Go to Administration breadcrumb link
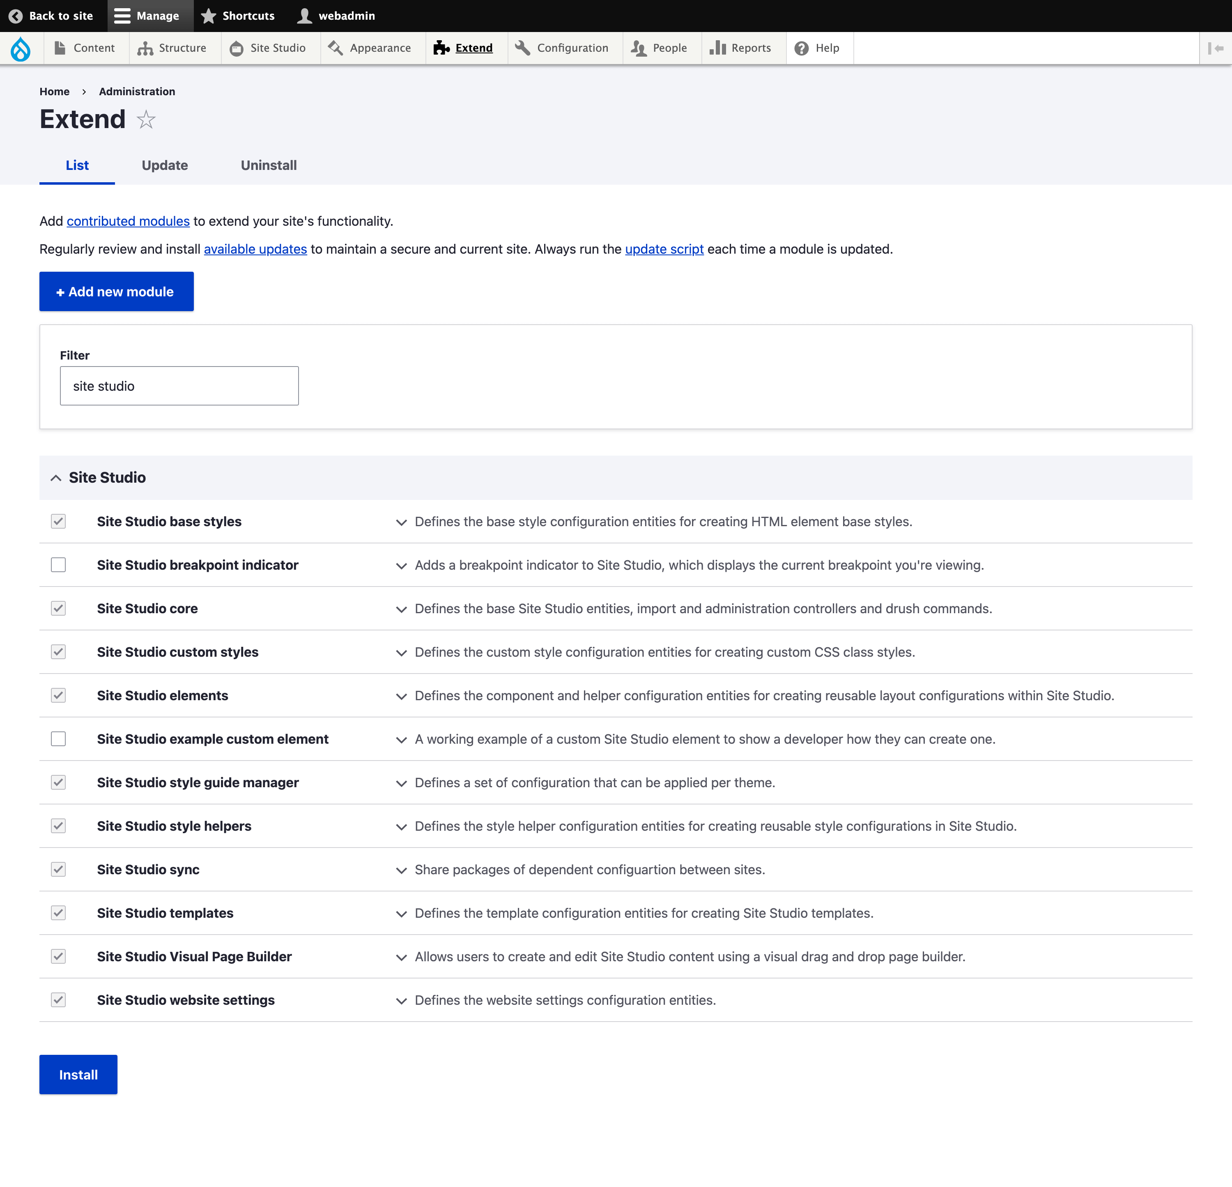1232x1187 pixels. coord(137,92)
